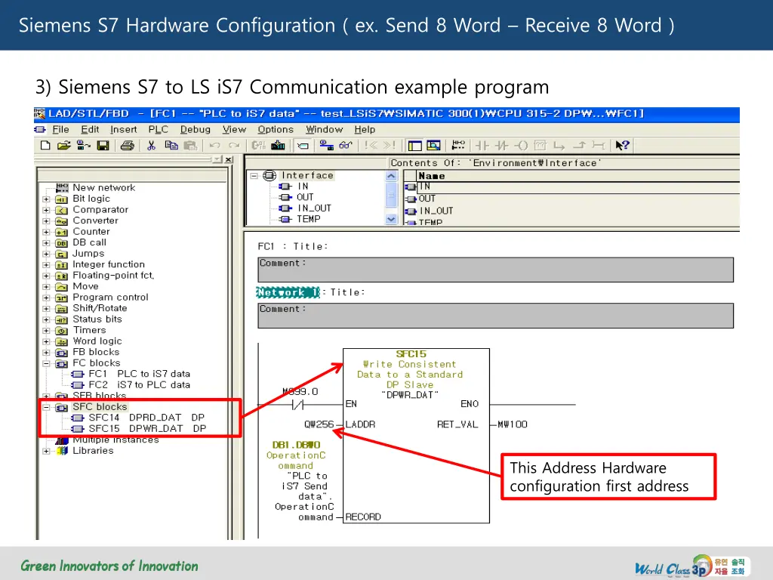Screen dimensions: 773x580
Task: Click the Undo arrow icon
Action: pyautogui.click(x=214, y=146)
